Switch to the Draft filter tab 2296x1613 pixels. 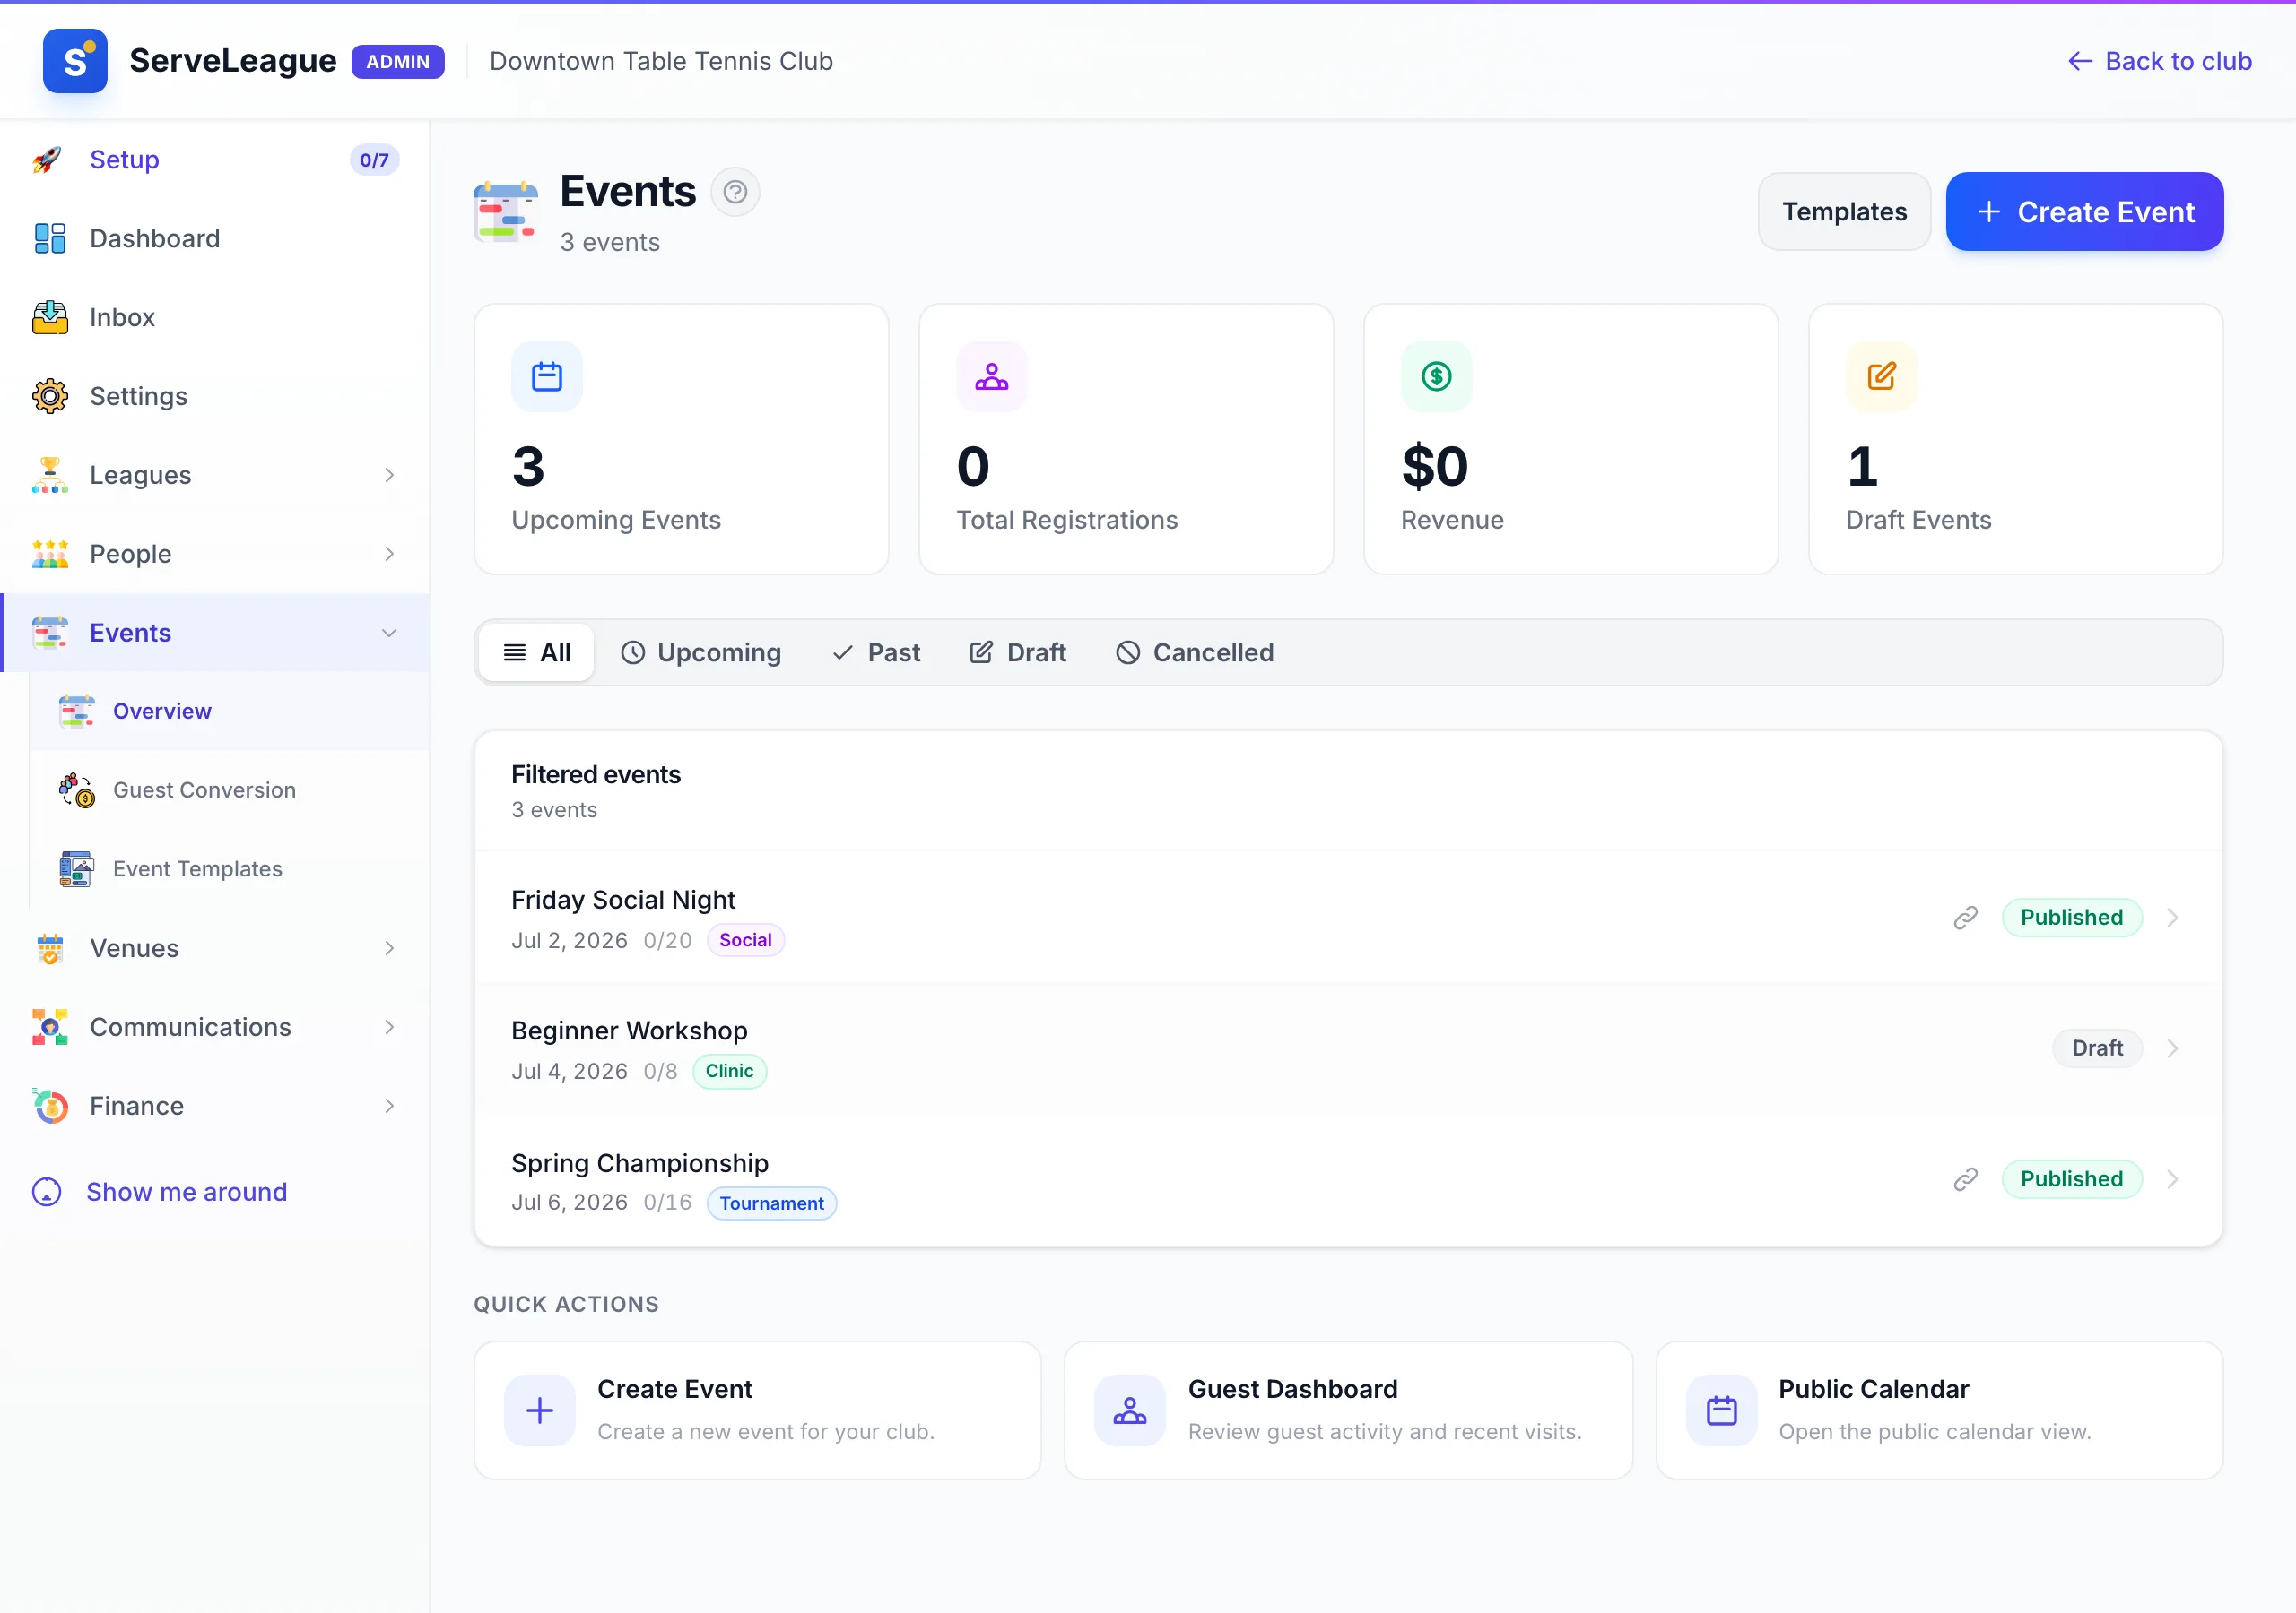(1018, 652)
